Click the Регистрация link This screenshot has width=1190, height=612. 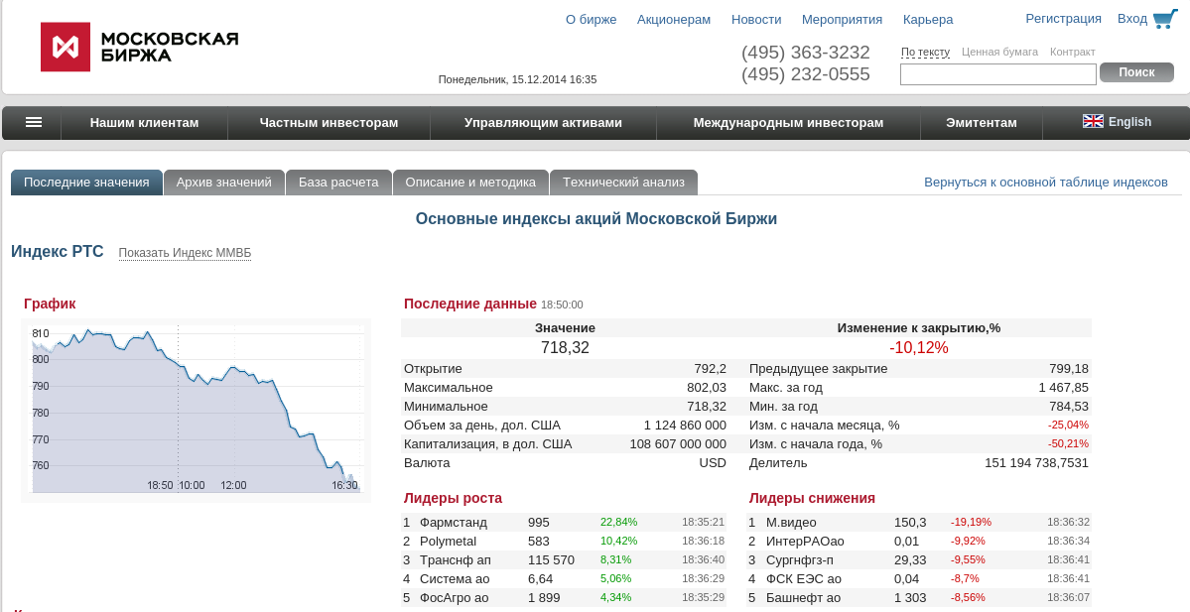point(1063,19)
